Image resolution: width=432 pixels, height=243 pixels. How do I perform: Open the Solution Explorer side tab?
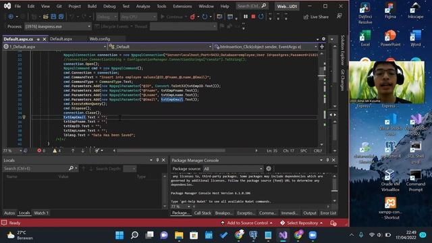coord(342,50)
